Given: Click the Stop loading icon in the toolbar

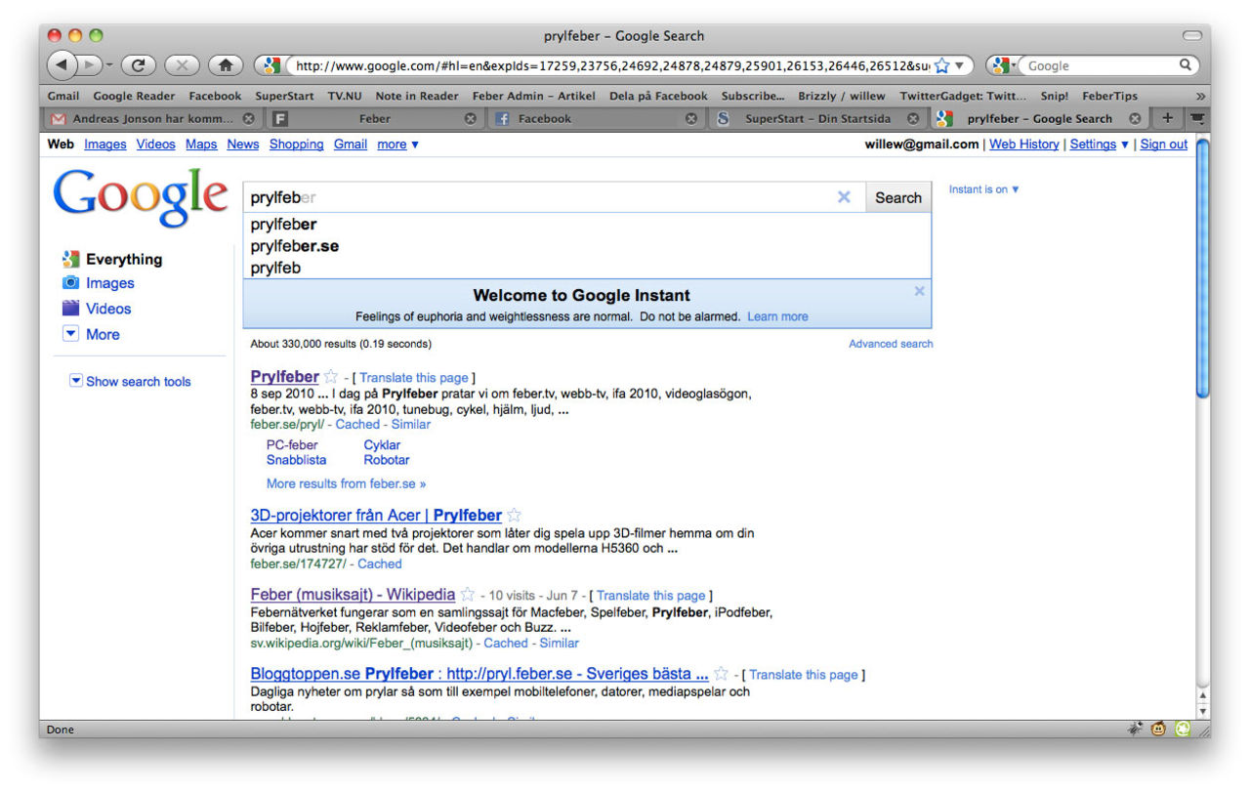Looking at the screenshot, I should 181,64.
